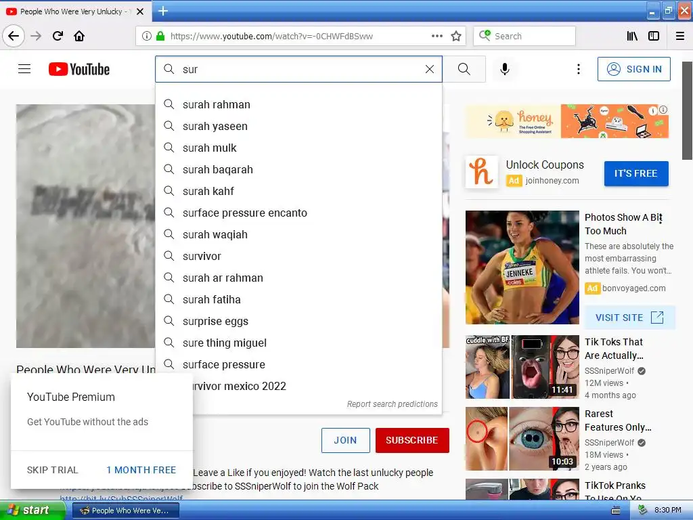The height and width of the screenshot is (520, 693).
Task: Choose suggestion 'surah baqarah'
Action: 298,169
